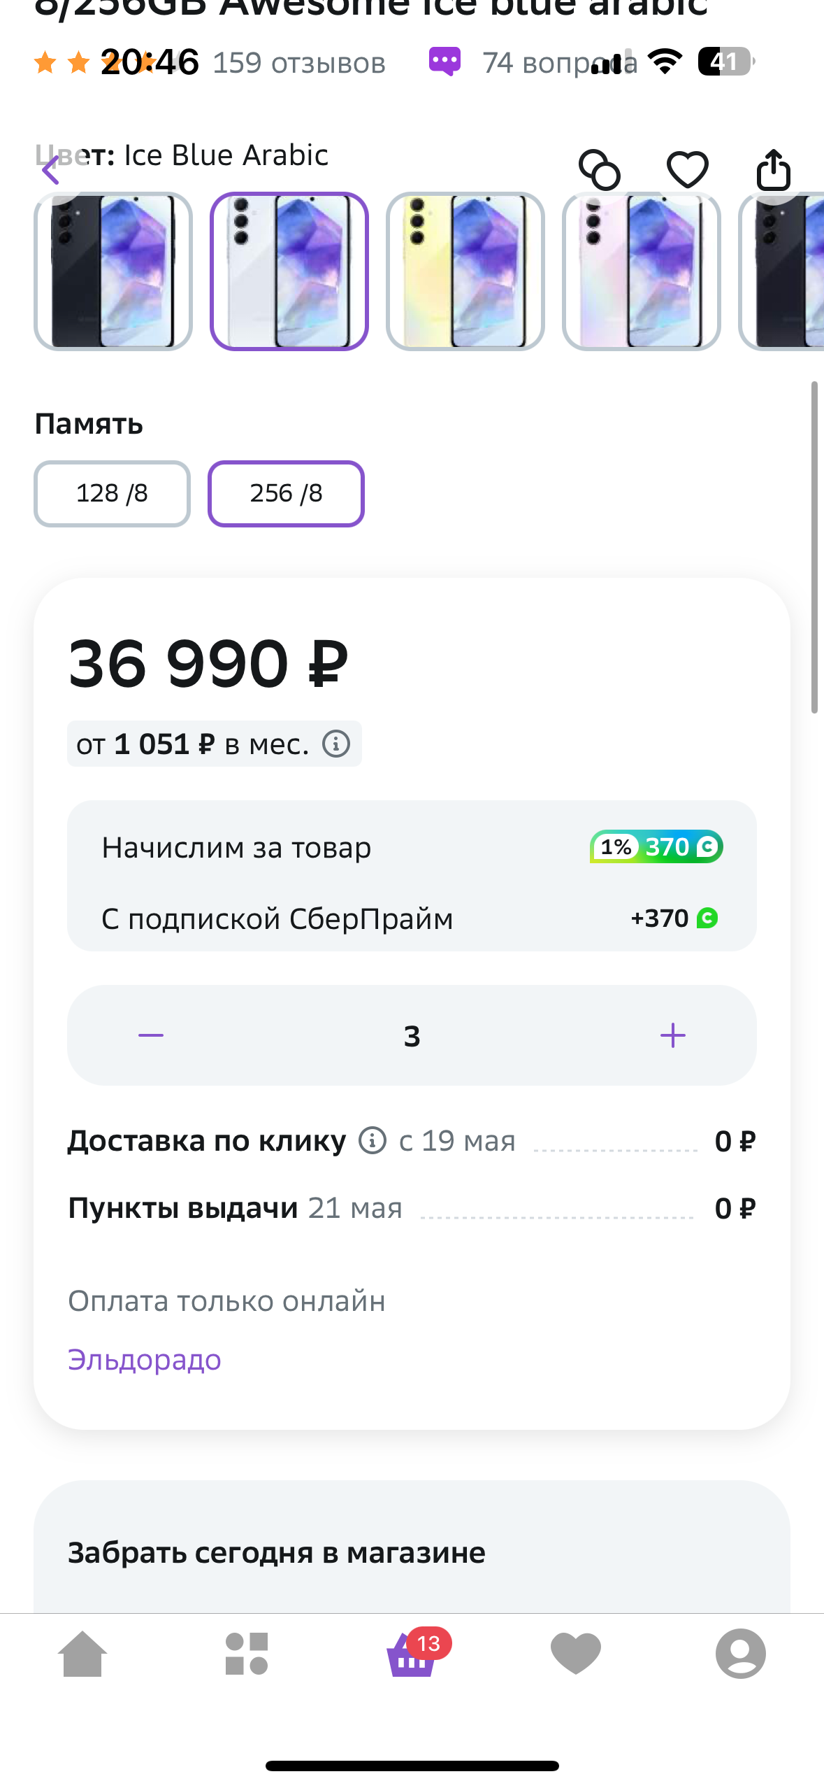Go to Home tab in bottom bar
Screen dimensions: 824x1788
click(x=82, y=1654)
